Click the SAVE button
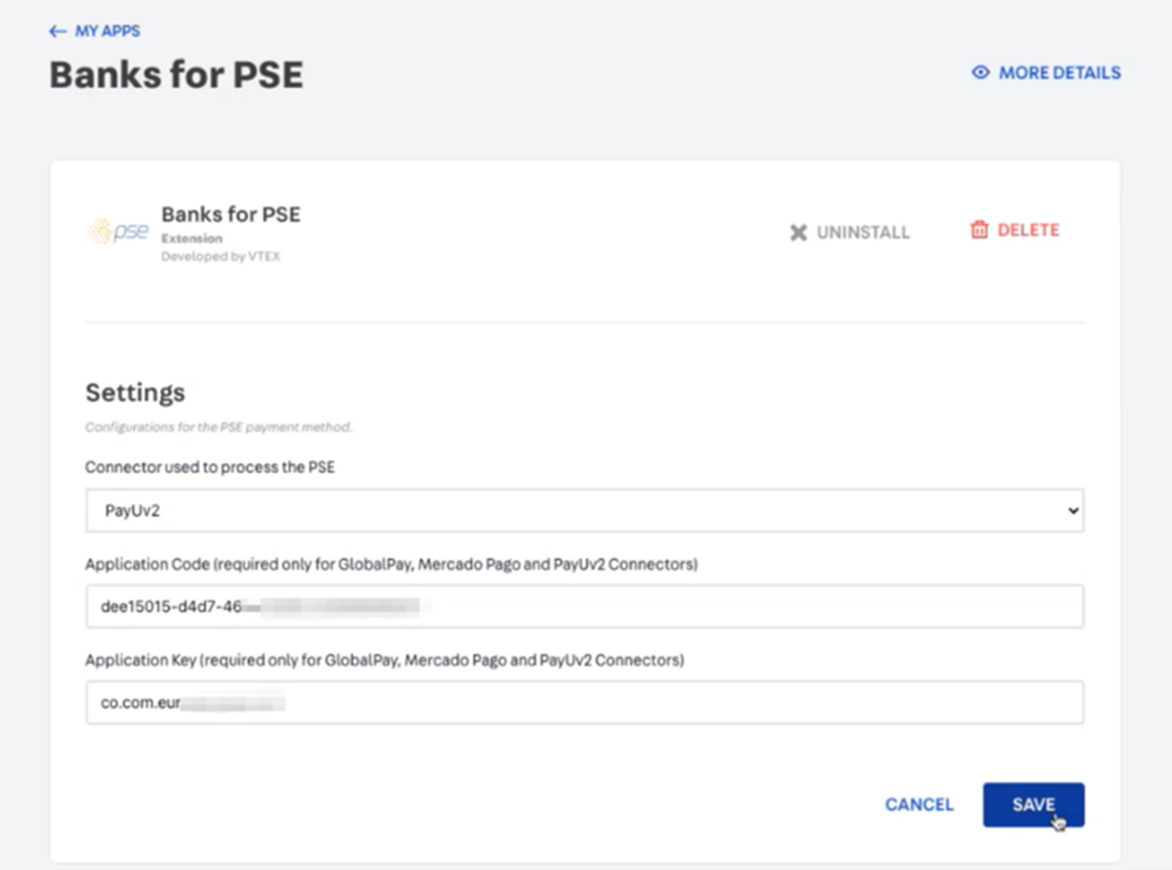Image resolution: width=1172 pixels, height=870 pixels. click(1034, 804)
